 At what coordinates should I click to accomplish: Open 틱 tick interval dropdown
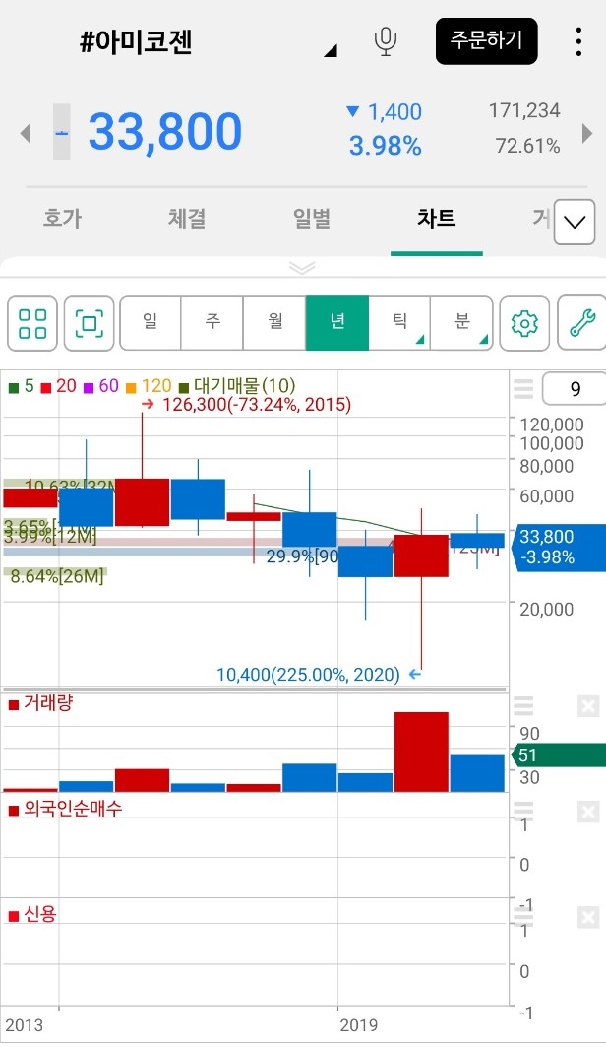point(399,323)
